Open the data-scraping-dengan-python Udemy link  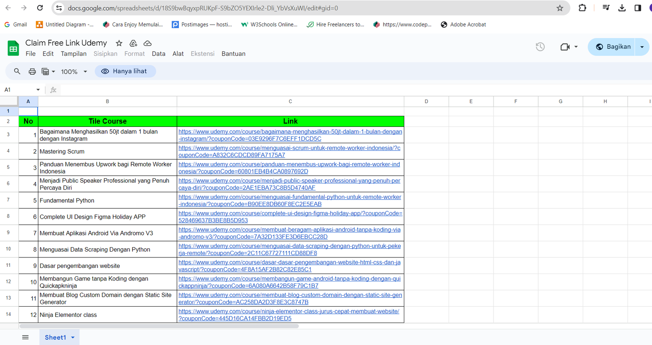point(290,249)
